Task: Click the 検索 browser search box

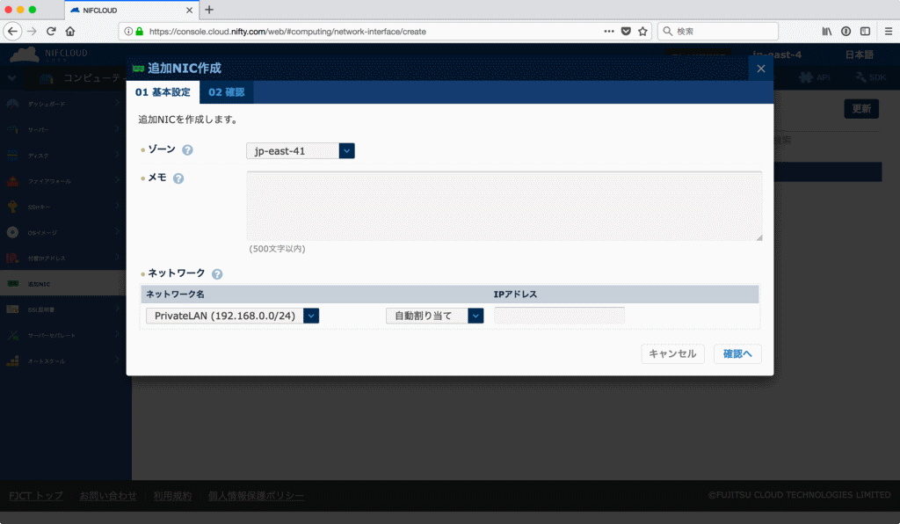Action: 717,32
